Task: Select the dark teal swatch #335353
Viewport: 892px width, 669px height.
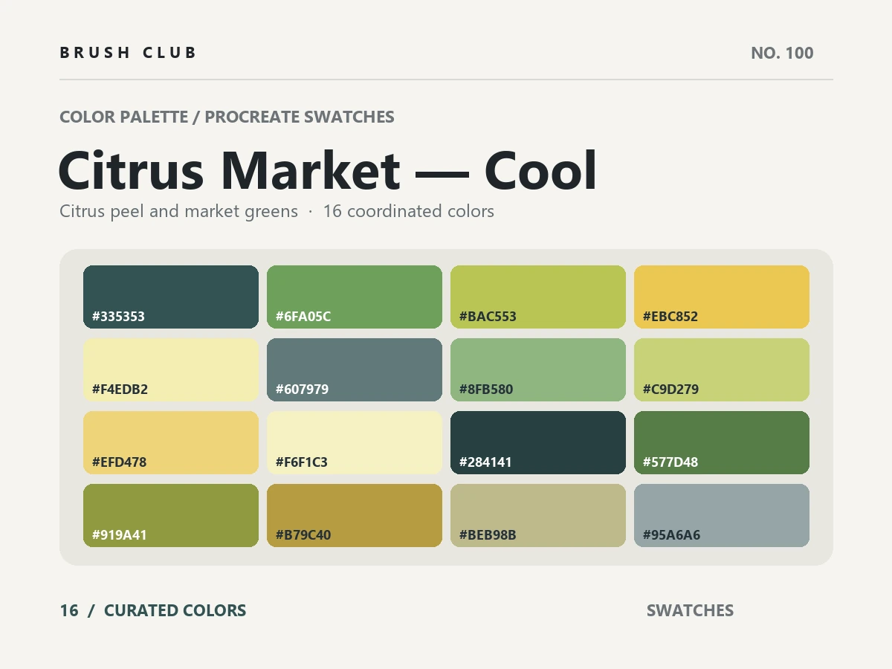Action: tap(171, 297)
